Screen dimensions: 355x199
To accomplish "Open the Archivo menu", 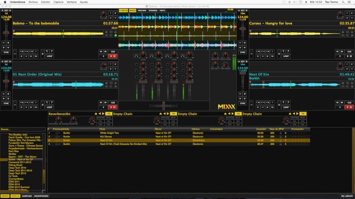I will (33, 2).
